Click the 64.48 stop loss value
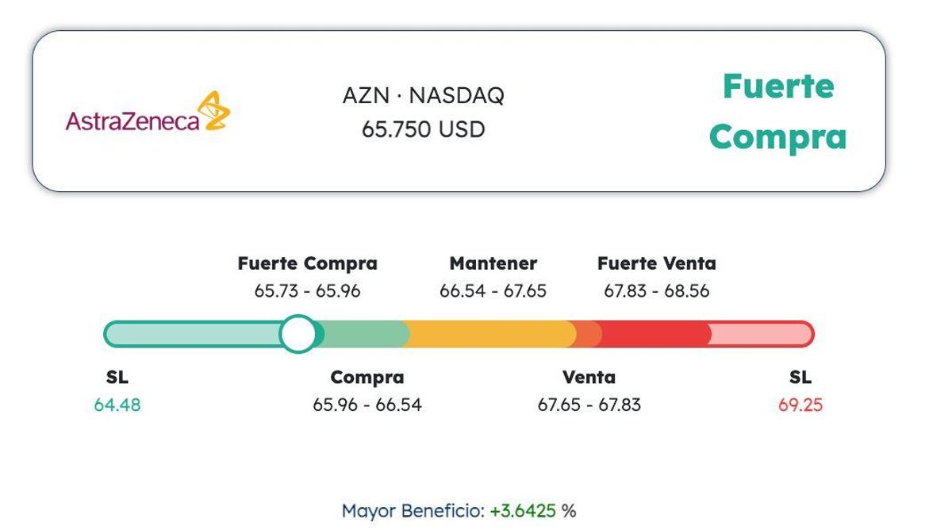 117,405
